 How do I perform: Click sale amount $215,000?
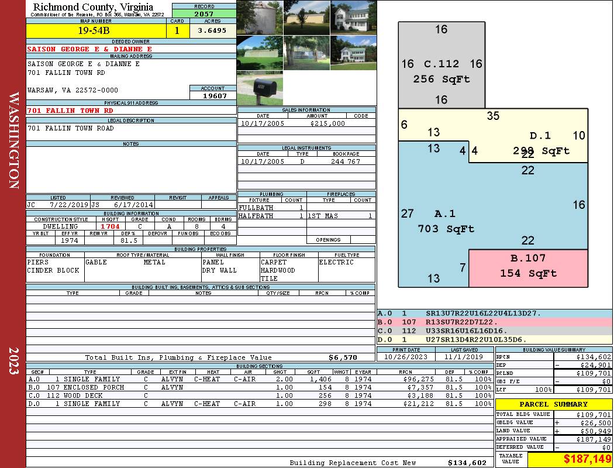(327, 123)
